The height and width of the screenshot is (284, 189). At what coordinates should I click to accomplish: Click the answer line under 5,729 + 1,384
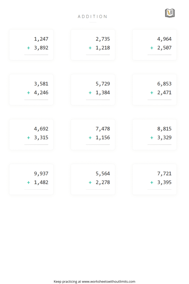tap(98, 100)
